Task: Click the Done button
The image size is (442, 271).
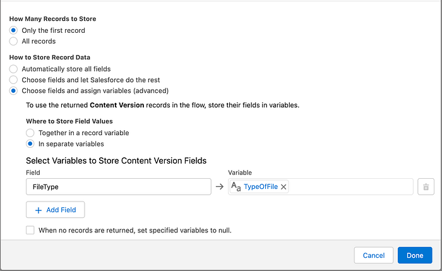Action: click(x=415, y=255)
